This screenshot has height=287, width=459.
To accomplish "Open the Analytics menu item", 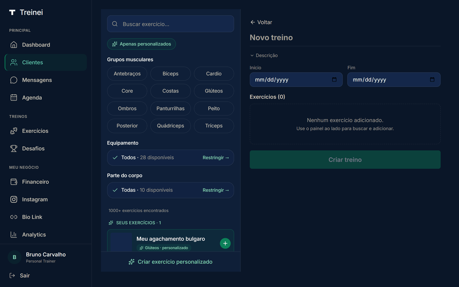I will click(x=46, y=235).
